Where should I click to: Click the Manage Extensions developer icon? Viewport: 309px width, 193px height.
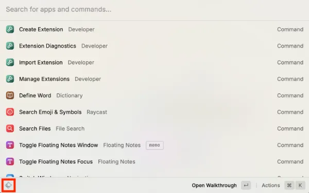(x=10, y=79)
